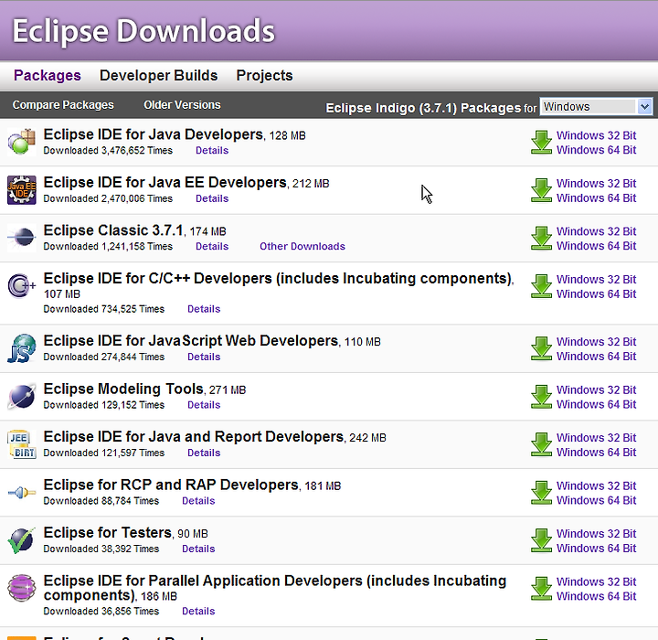Click green download arrow for Java Developers
This screenshot has height=640, width=658.
[541, 143]
